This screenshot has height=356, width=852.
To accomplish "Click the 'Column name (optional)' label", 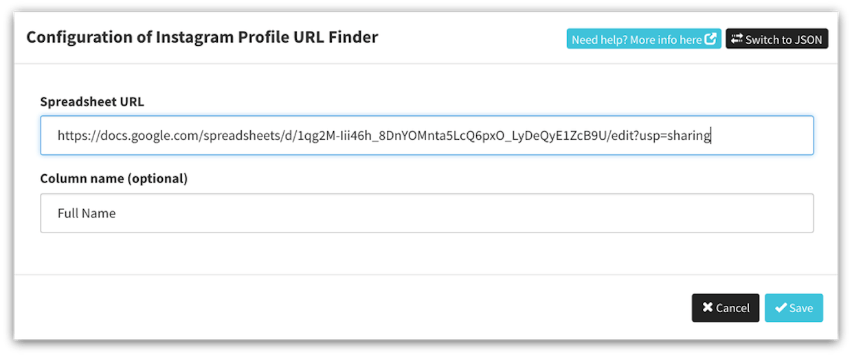I will click(x=114, y=178).
